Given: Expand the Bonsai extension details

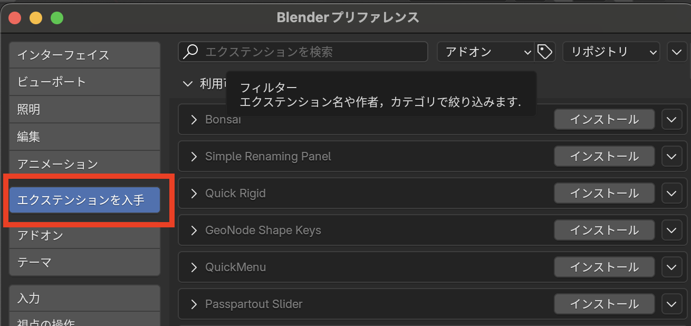Looking at the screenshot, I should tap(194, 119).
